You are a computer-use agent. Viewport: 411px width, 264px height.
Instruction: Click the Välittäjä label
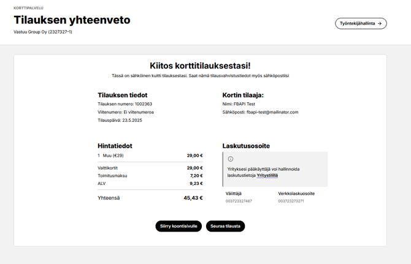[234, 194]
